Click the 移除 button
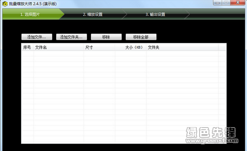The height and width of the screenshot is (151, 247). tap(106, 37)
